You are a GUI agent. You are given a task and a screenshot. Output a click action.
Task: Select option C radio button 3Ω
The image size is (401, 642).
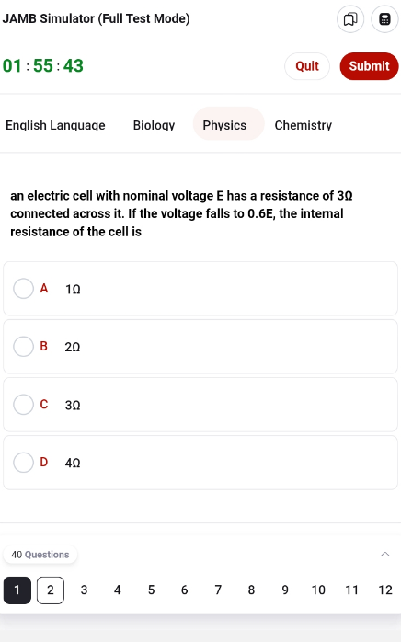coord(23,405)
